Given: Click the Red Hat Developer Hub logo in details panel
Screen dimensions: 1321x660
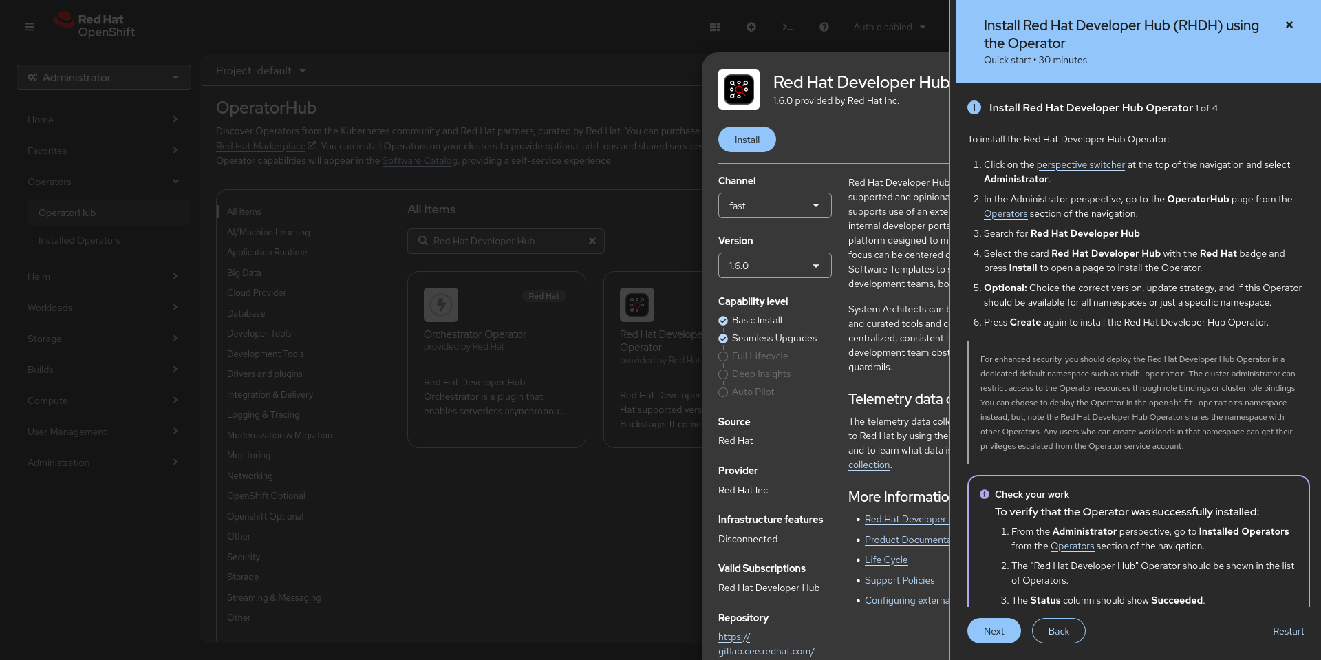Looking at the screenshot, I should 739,89.
